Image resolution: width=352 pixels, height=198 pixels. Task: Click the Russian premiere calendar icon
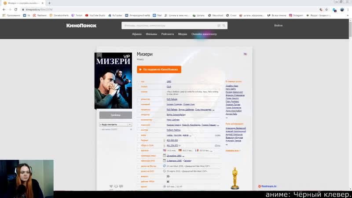pyautogui.click(x=164, y=161)
